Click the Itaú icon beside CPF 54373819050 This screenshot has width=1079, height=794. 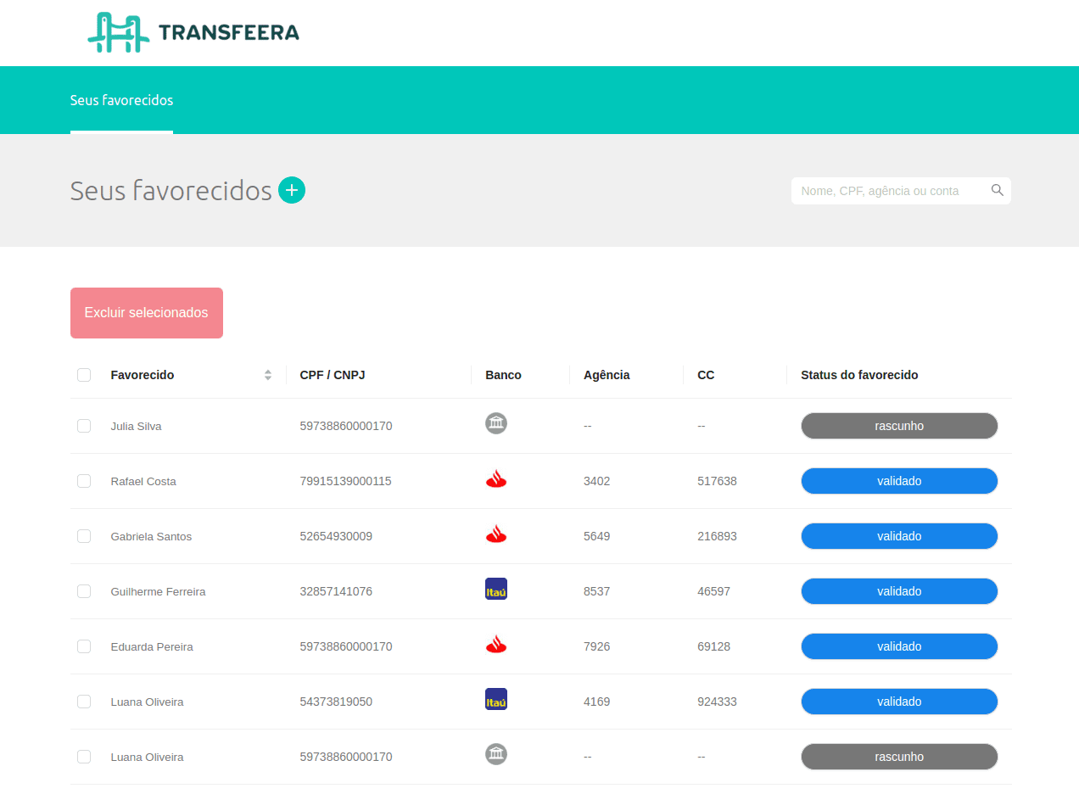tap(496, 700)
